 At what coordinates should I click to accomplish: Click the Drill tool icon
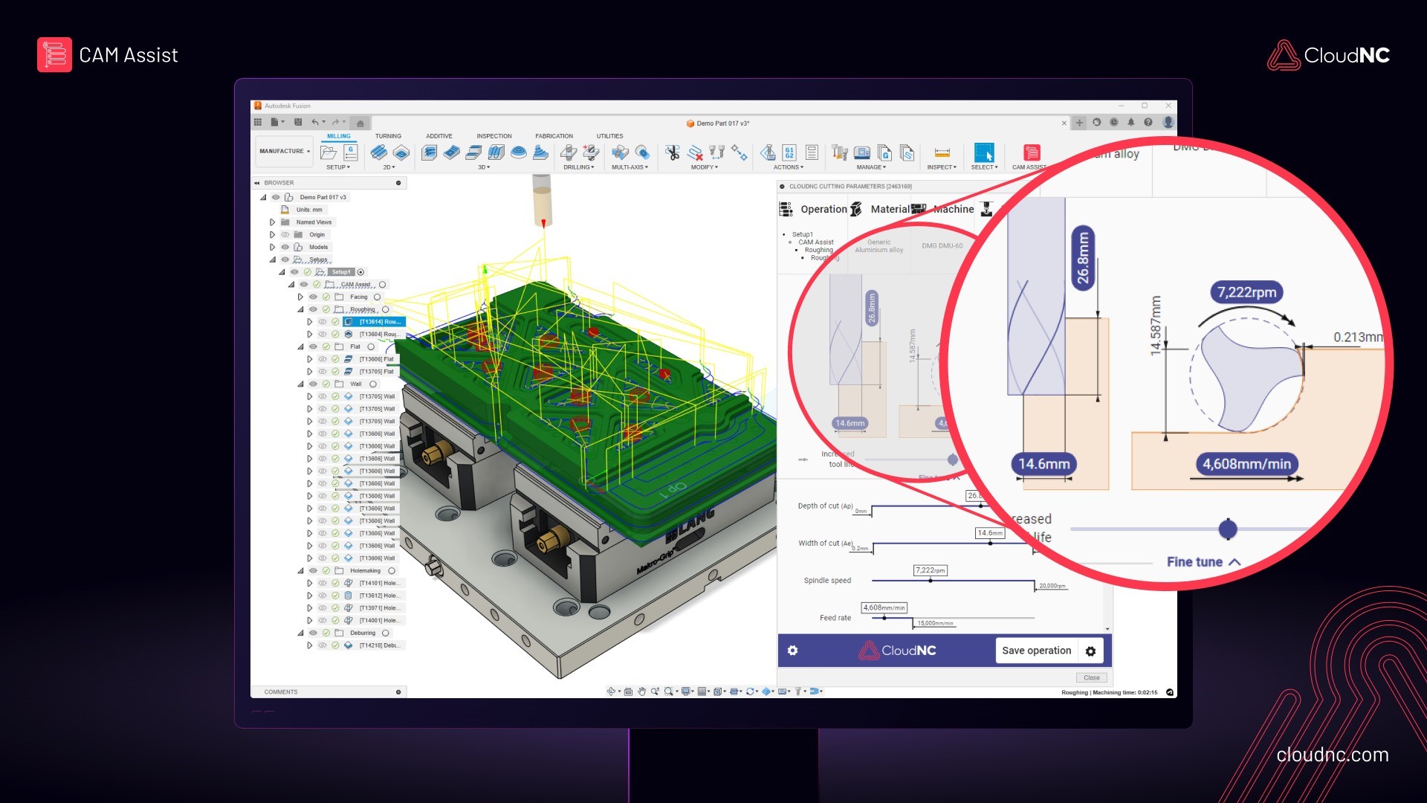[x=568, y=152]
